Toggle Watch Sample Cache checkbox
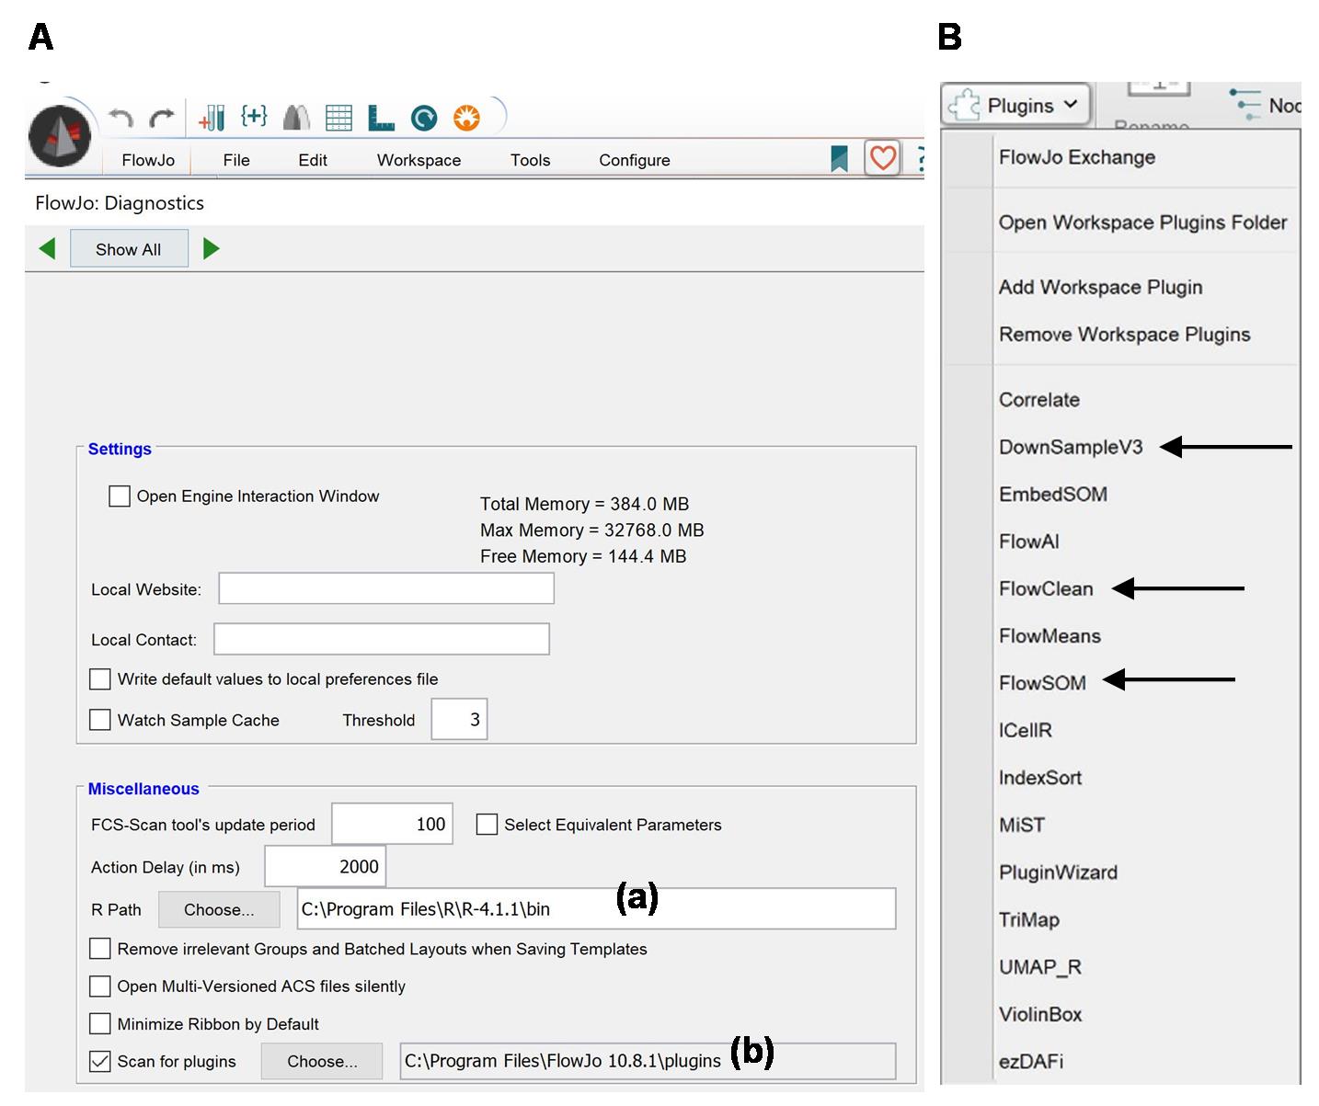1319x1106 pixels. click(100, 720)
